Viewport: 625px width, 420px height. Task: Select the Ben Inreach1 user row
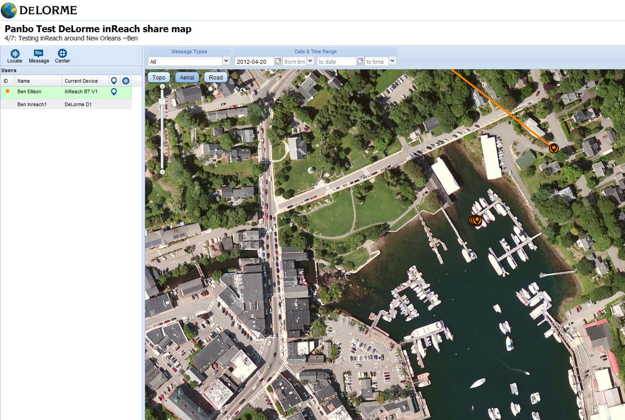66,104
